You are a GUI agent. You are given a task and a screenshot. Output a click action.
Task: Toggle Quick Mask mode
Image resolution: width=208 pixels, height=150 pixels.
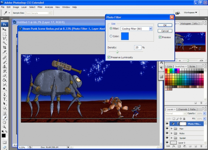coord(5,142)
